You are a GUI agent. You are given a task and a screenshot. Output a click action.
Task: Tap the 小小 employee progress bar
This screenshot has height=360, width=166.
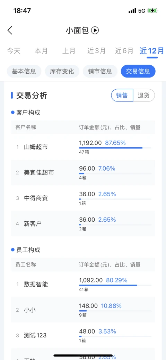(115, 311)
